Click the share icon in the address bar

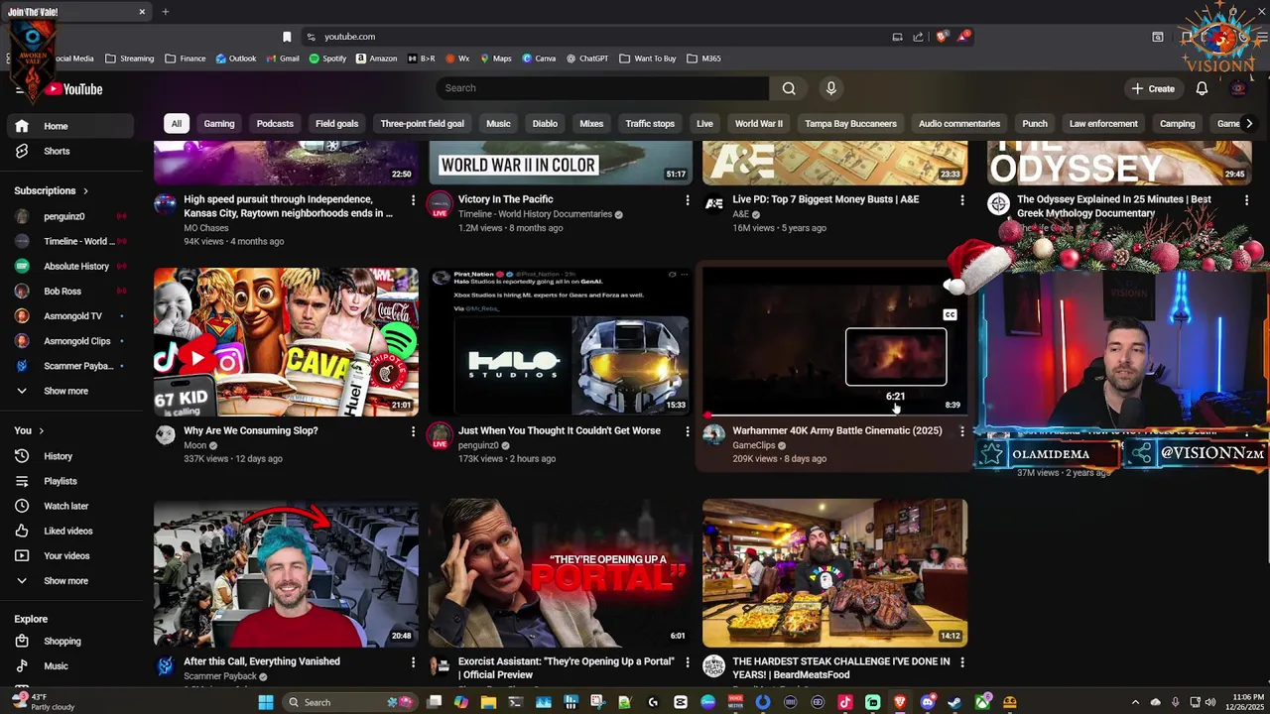coord(918,37)
